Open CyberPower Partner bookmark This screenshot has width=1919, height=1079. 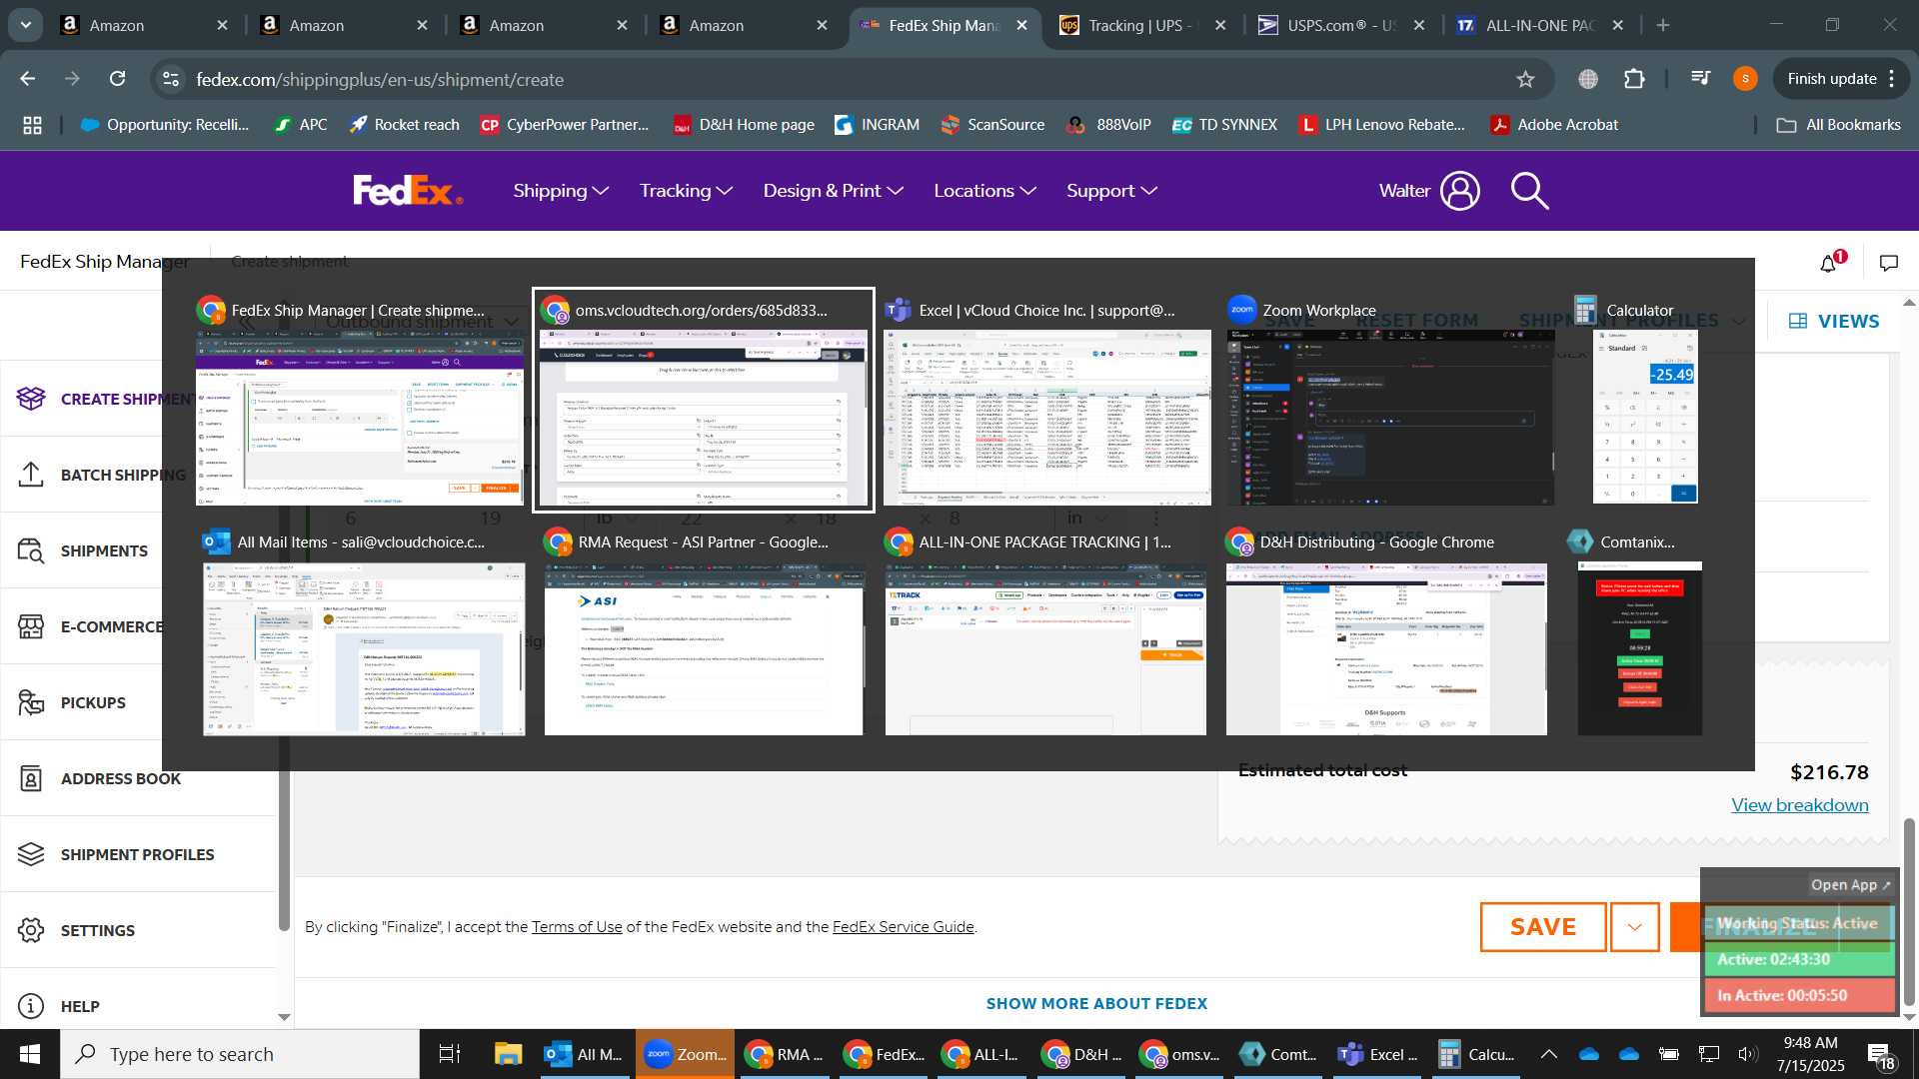pos(565,125)
